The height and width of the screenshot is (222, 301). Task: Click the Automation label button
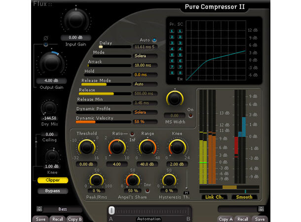(149, 219)
